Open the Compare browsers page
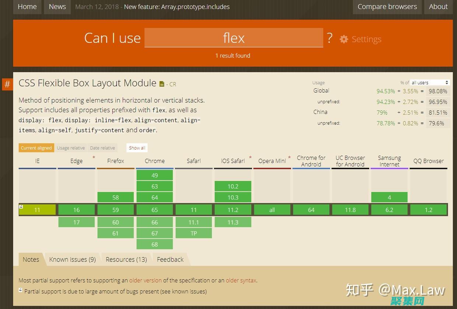This screenshot has height=309, width=457. click(387, 6)
